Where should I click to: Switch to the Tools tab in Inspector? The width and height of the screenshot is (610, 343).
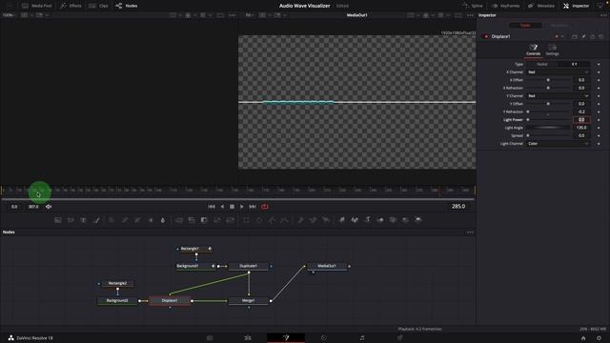525,26
